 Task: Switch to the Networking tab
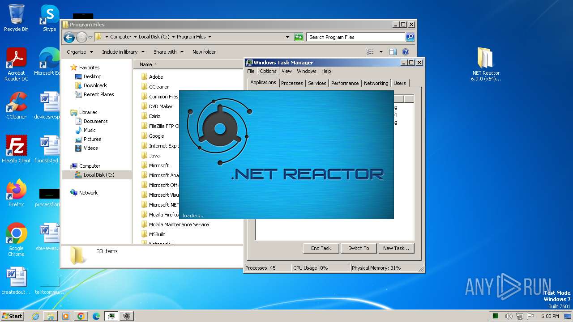pos(376,83)
